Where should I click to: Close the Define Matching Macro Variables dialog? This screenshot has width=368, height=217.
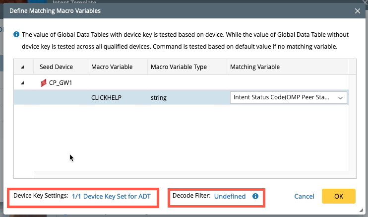click(x=357, y=10)
